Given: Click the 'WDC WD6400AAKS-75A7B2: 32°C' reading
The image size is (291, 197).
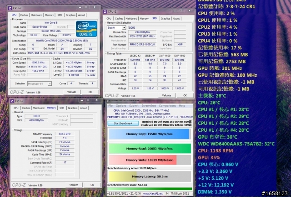Looking at the screenshot, I should click(236, 144).
